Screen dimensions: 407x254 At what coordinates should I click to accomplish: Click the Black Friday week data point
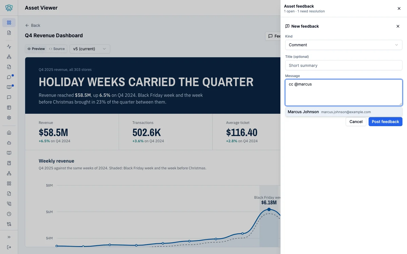click(269, 209)
